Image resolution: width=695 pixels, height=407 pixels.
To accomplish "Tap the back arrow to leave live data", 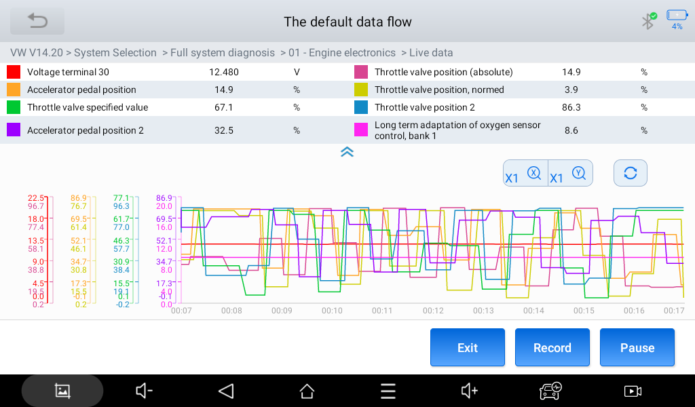I will [x=37, y=21].
